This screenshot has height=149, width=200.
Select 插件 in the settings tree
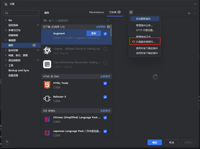click(x=21, y=45)
